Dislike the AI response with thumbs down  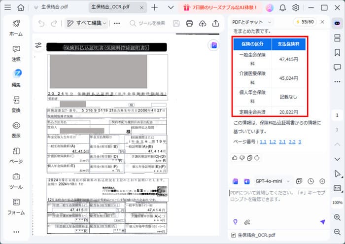tap(242, 158)
